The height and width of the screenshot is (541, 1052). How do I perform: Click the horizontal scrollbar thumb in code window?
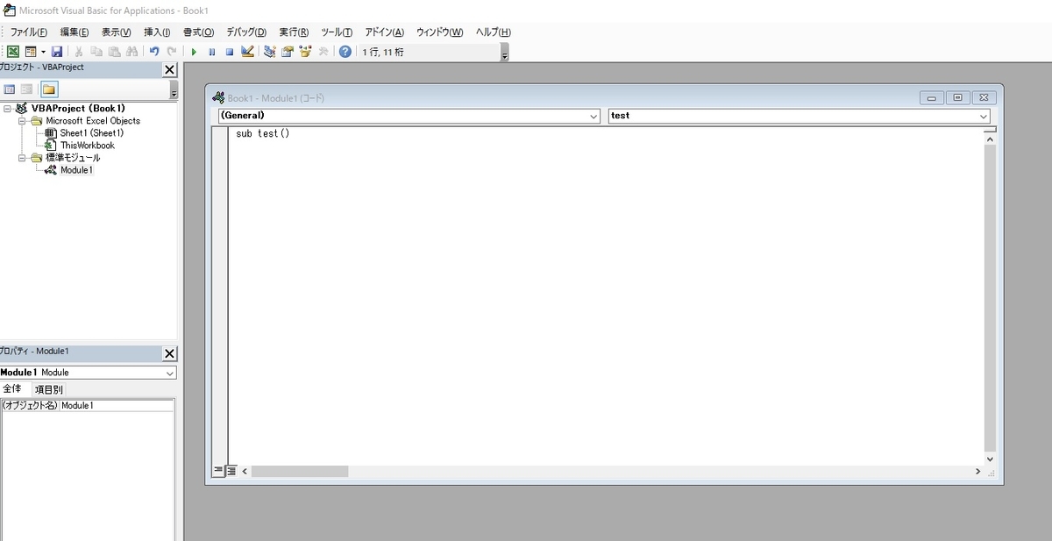point(300,472)
